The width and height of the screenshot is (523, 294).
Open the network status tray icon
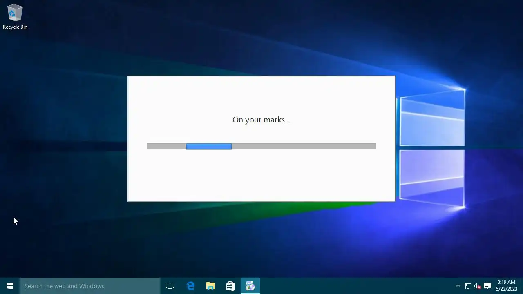(468, 286)
